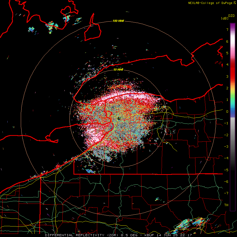
Task: Click the -1 dB tick label on color scale
Action: coord(226,123)
